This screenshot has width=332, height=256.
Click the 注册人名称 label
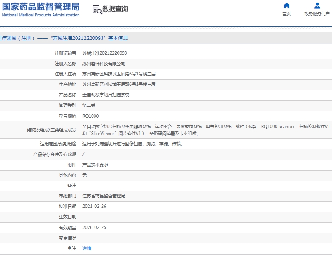(x=65, y=63)
